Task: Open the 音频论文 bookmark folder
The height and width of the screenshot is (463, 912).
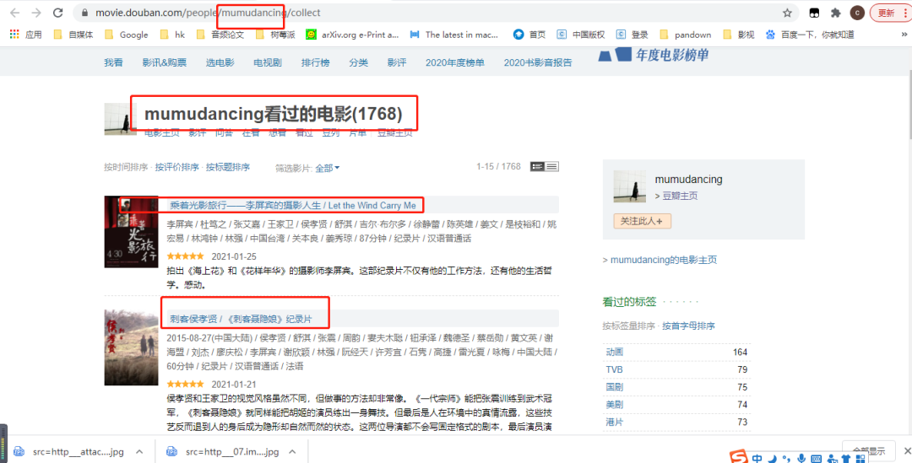Action: click(x=220, y=35)
